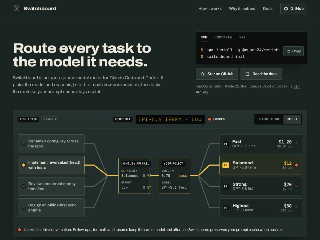Click the P3 badge on Strong tier
This screenshot has height=240, width=320.
coord(226,186)
